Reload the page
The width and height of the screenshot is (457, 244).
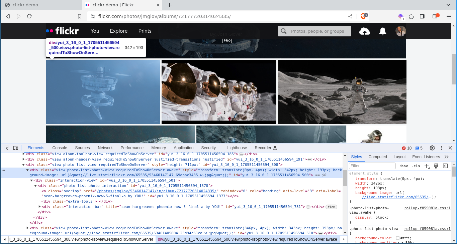[x=29, y=16]
